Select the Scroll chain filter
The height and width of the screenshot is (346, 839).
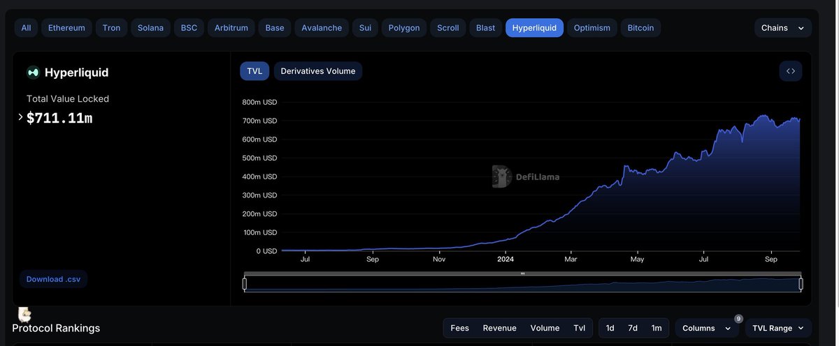(x=448, y=28)
